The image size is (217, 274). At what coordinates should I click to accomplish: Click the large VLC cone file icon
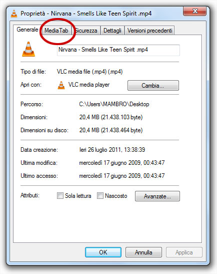click(x=28, y=49)
